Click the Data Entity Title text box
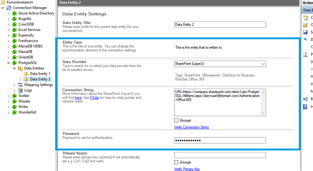Viewport: 313px width, 171px height. click(x=220, y=25)
